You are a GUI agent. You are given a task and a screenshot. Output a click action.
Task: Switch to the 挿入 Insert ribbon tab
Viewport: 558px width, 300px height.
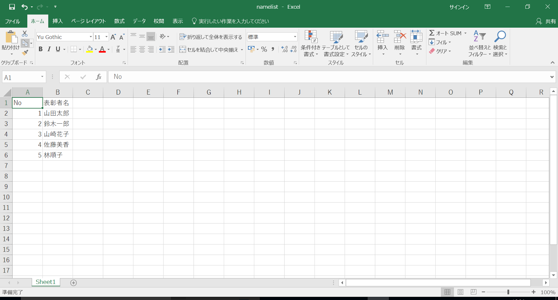click(x=58, y=21)
